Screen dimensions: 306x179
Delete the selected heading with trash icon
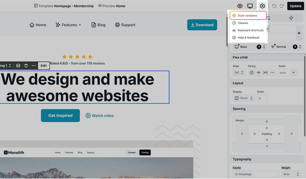[x=26, y=66]
